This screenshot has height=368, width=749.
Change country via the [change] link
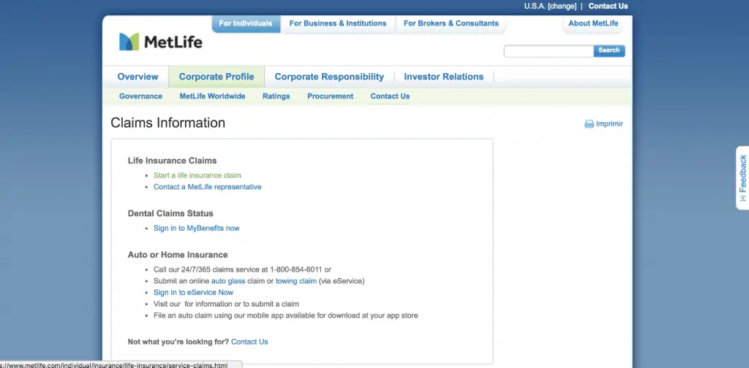point(562,6)
